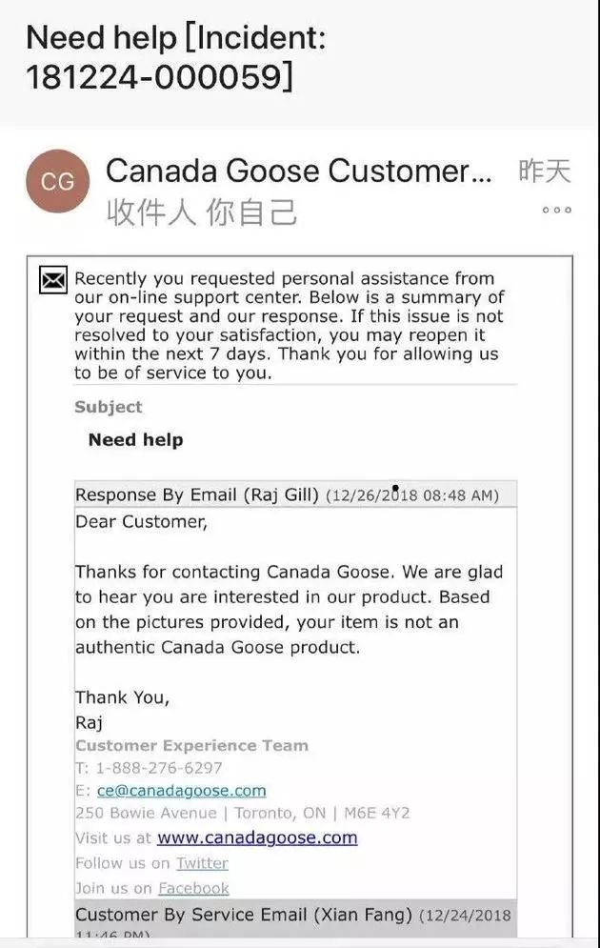Tap the Canada Goose Customer sender name
The image size is (600, 948).
(299, 171)
